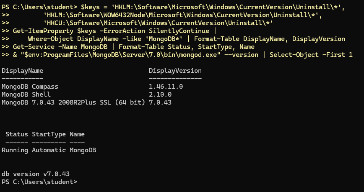
Task: Click the 'db version v7.0.43' output line
Action: (x=36, y=174)
